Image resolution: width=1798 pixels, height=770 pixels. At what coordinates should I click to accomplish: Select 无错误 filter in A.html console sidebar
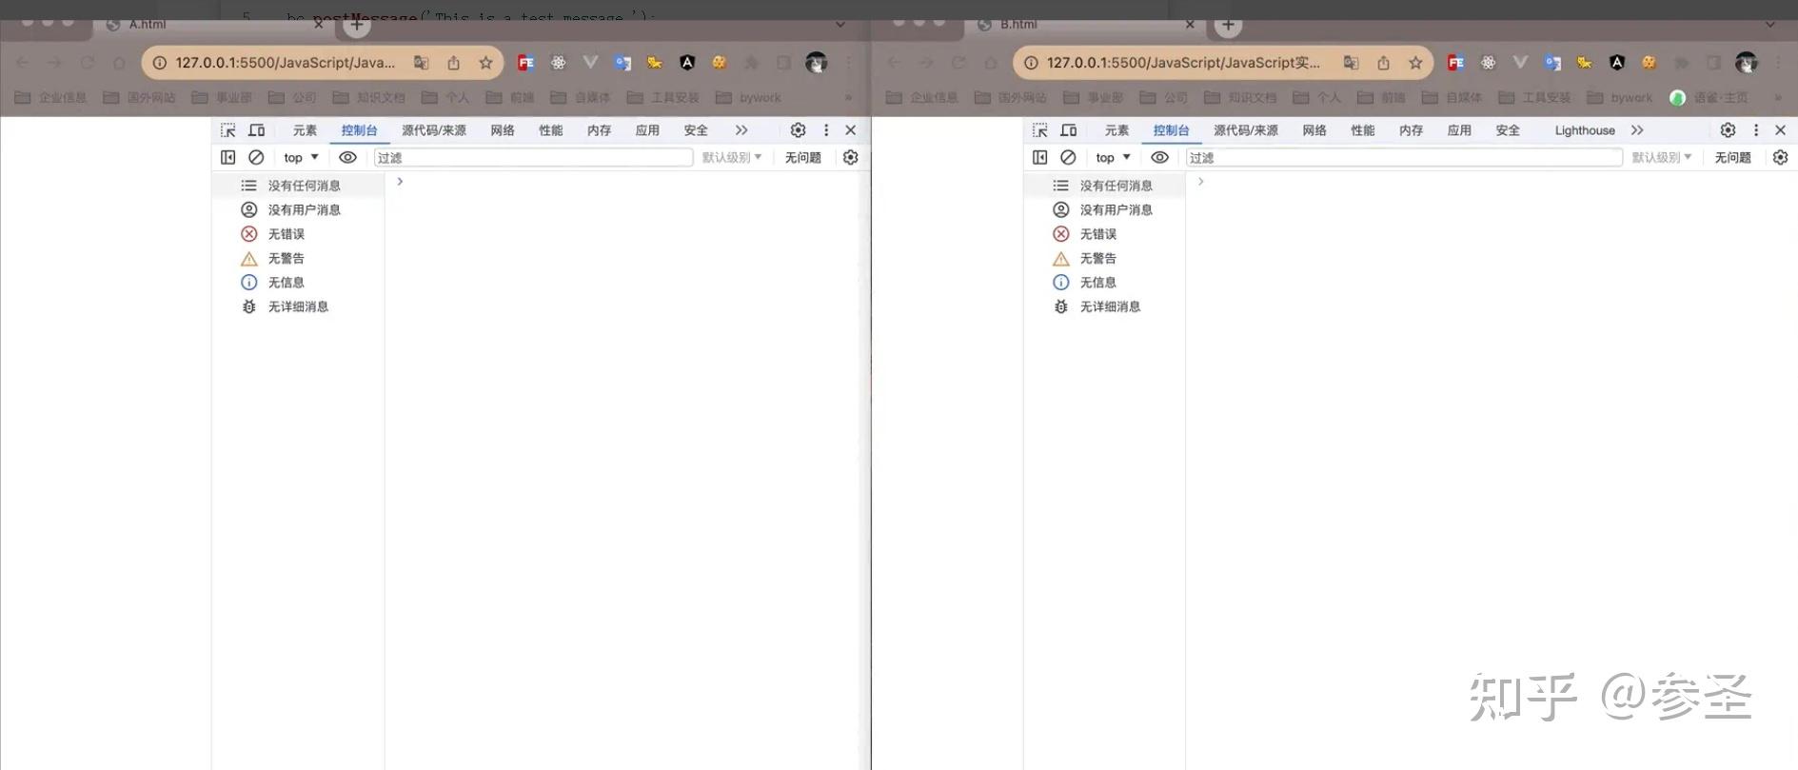click(298, 234)
